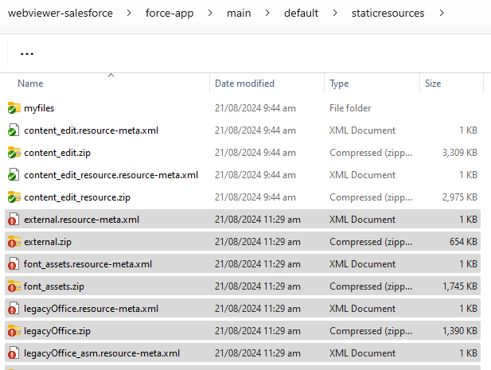Click the 1,745 KB size of font_assets.zip

(460, 286)
